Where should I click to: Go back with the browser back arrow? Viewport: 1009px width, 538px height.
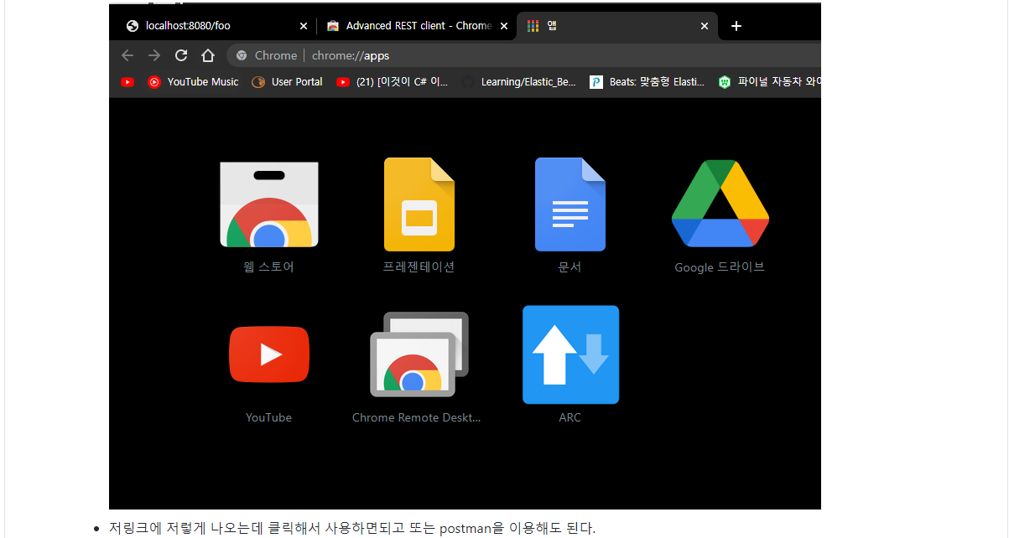pos(127,55)
